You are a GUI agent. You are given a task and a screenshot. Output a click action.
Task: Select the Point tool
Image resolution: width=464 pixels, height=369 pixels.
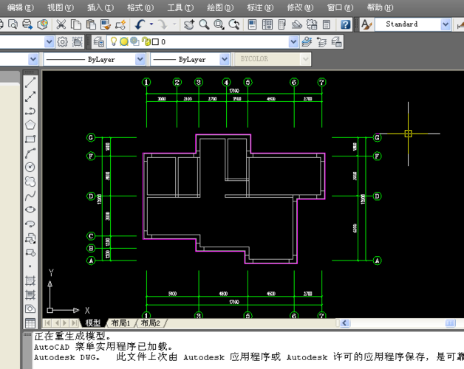(x=30, y=266)
